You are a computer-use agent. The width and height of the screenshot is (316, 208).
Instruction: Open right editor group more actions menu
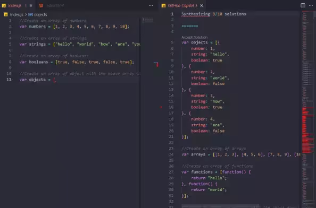click(x=311, y=5)
